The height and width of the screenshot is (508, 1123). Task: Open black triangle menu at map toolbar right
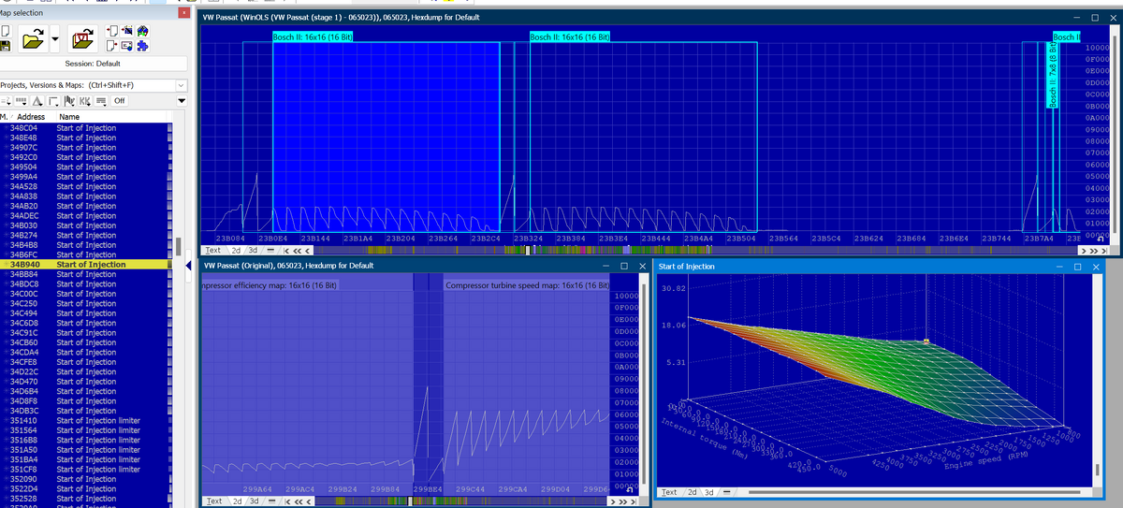tap(181, 101)
